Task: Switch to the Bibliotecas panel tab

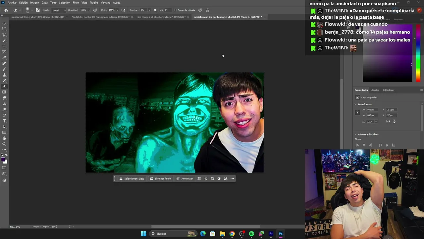Action: tap(389, 90)
